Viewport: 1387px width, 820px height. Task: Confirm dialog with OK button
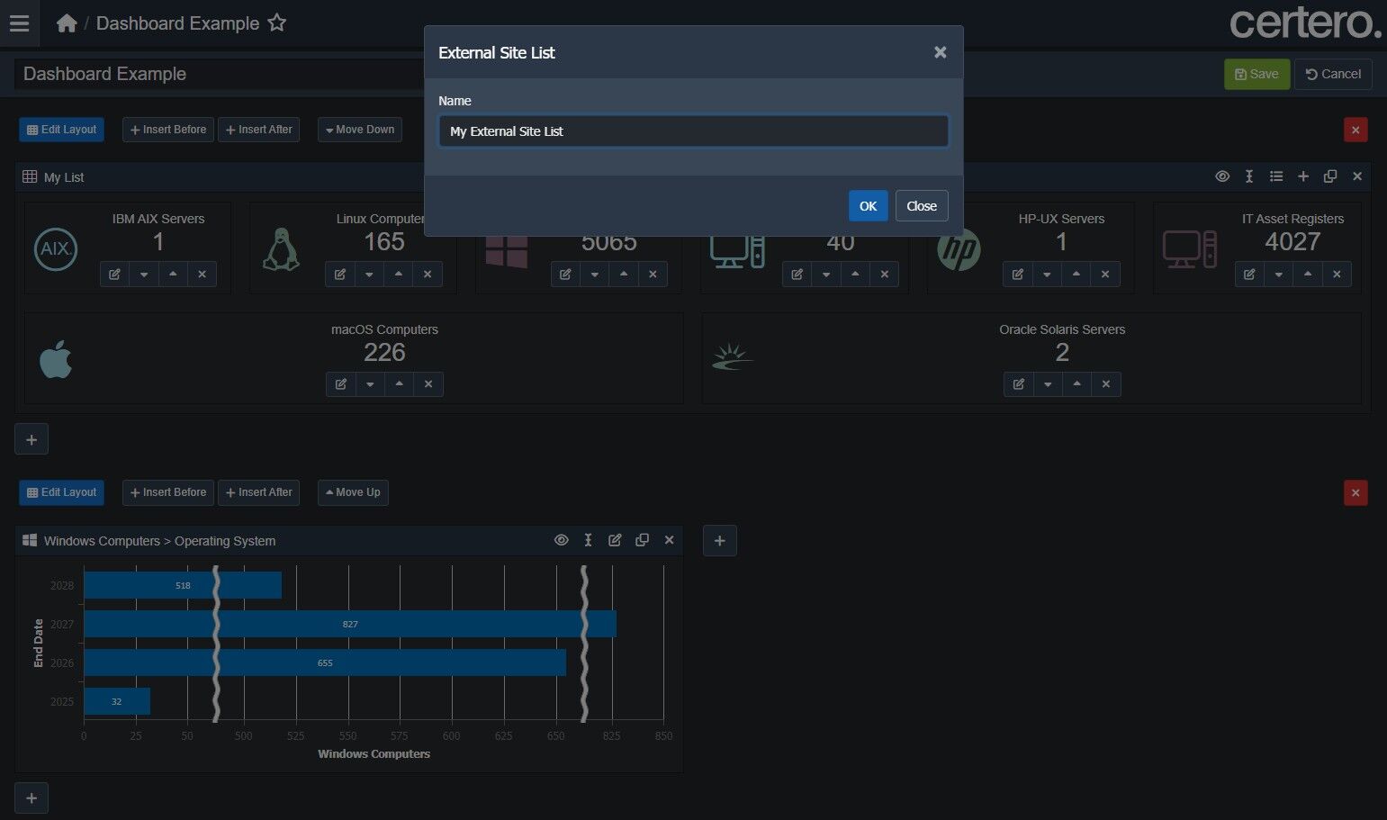click(868, 206)
